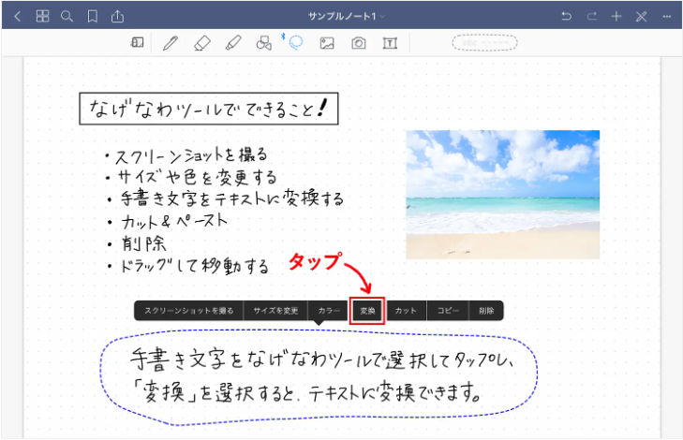
Task: Choose コピー in popup menu
Action: (448, 311)
